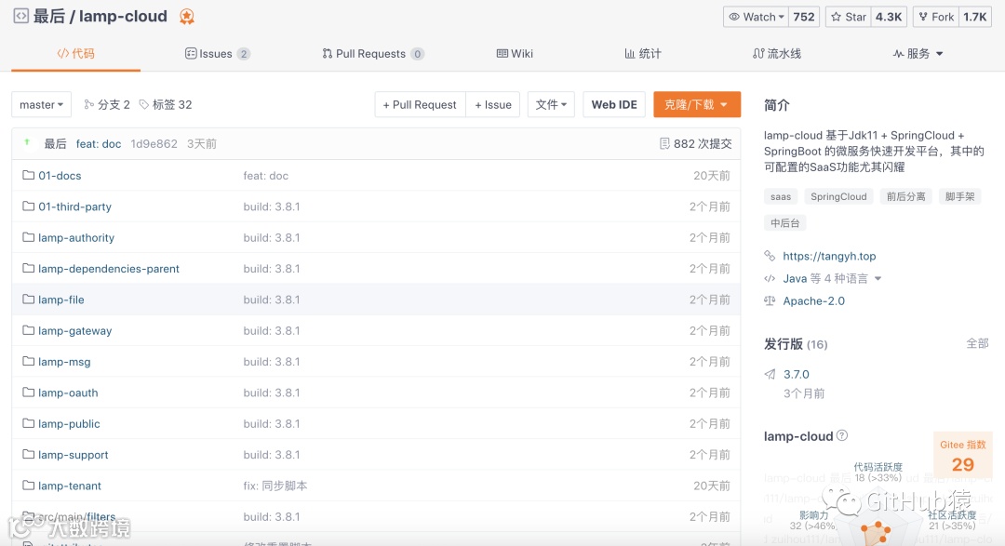
Task: View 分支 2 branches list
Action: (107, 104)
